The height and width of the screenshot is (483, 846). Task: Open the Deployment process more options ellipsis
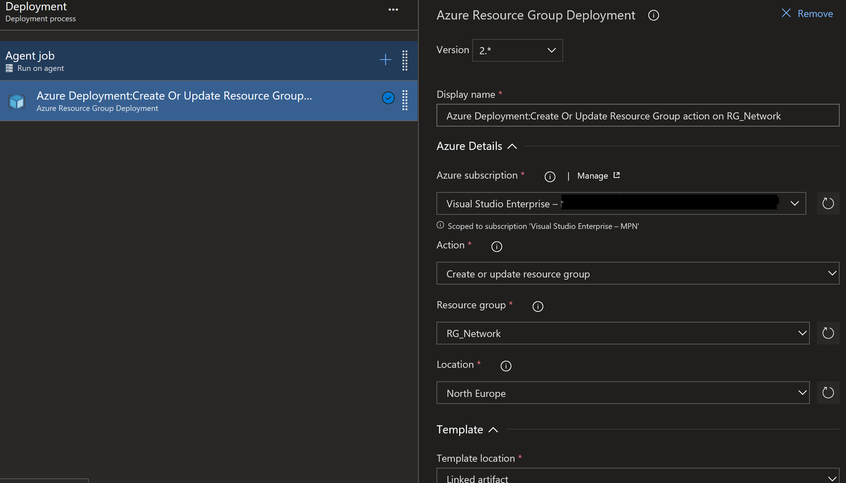[x=393, y=10]
